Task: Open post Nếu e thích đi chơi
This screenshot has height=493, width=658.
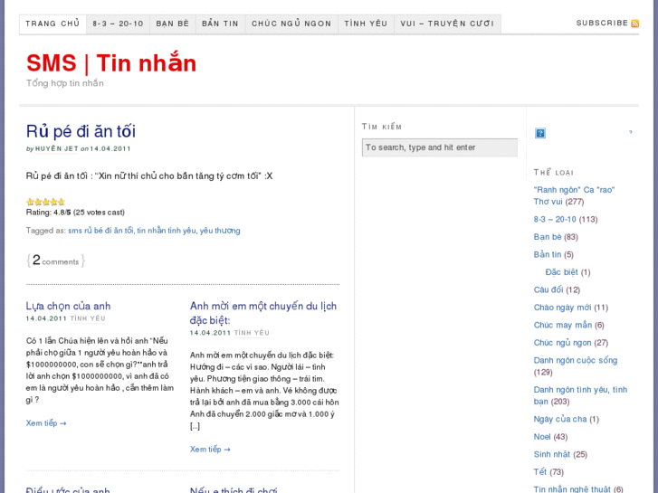Action: pyautogui.click(x=234, y=489)
